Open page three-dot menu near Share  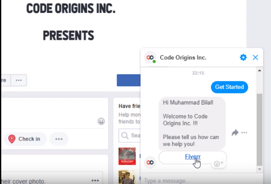coord(19,80)
